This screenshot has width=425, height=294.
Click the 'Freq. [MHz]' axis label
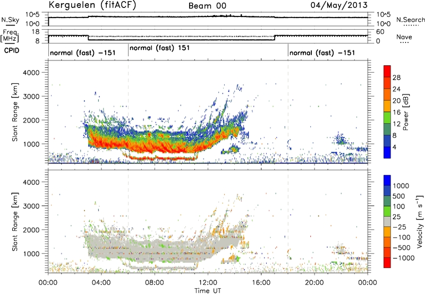click(10, 36)
